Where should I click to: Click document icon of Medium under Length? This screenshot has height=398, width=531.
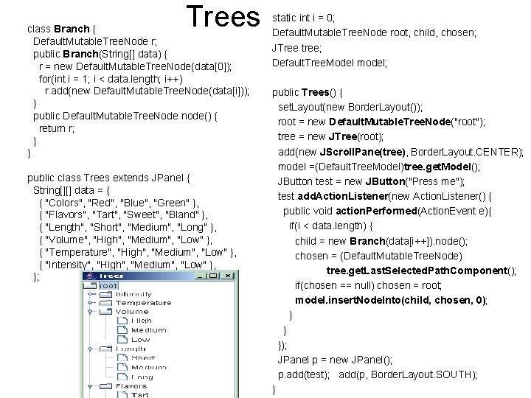(x=122, y=367)
